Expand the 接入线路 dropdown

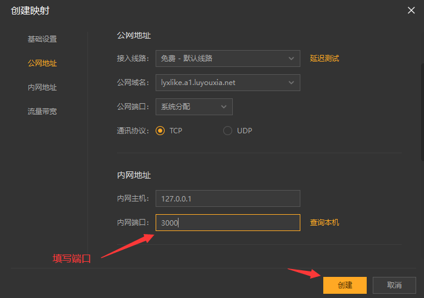(x=228, y=59)
